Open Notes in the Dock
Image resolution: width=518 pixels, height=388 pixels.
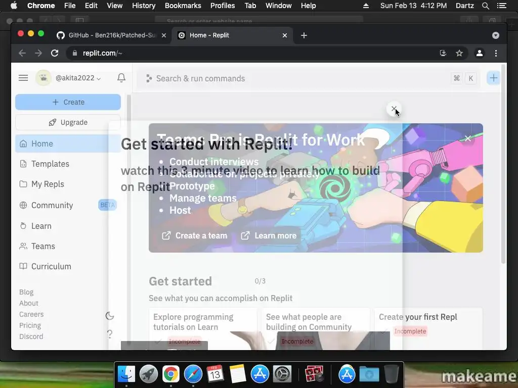(x=237, y=374)
